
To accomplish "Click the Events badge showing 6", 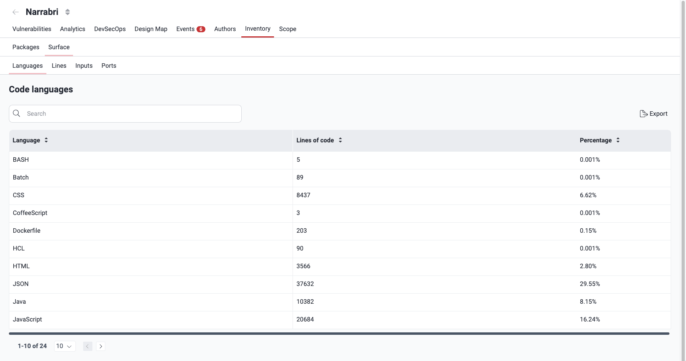I will (201, 29).
